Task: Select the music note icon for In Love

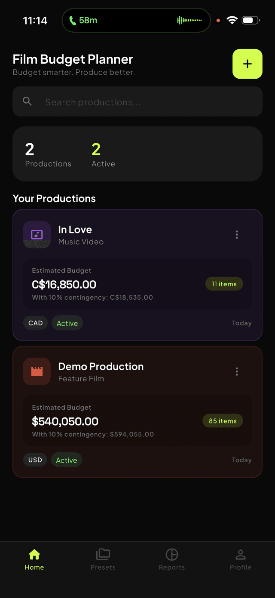Action: click(37, 235)
